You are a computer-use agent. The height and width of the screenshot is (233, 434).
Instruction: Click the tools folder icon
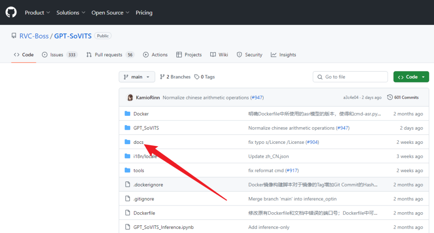point(128,170)
